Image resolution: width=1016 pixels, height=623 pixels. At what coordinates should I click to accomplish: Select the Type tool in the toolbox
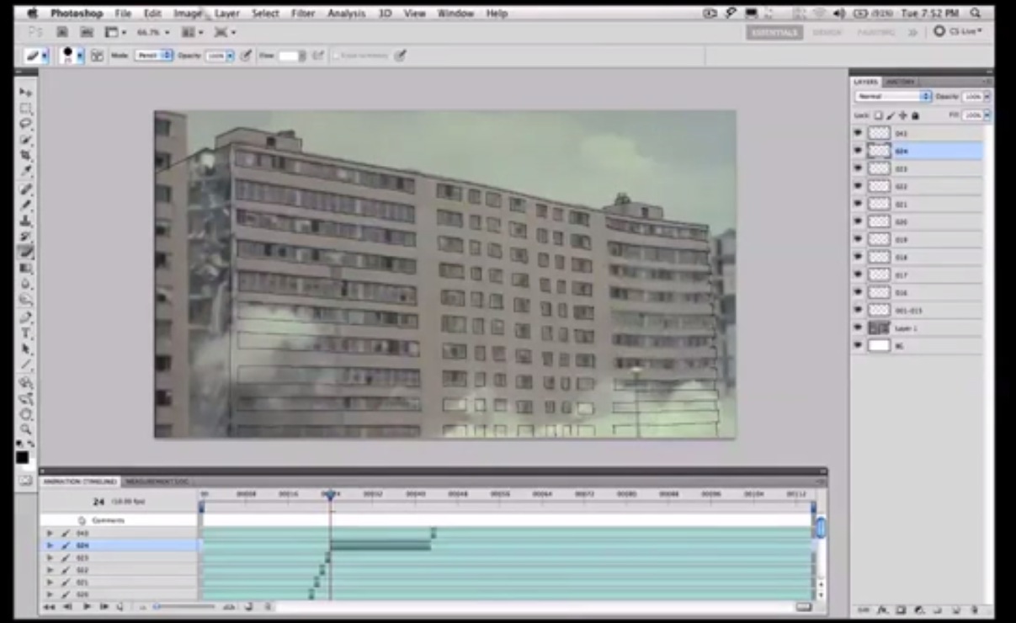pyautogui.click(x=25, y=333)
